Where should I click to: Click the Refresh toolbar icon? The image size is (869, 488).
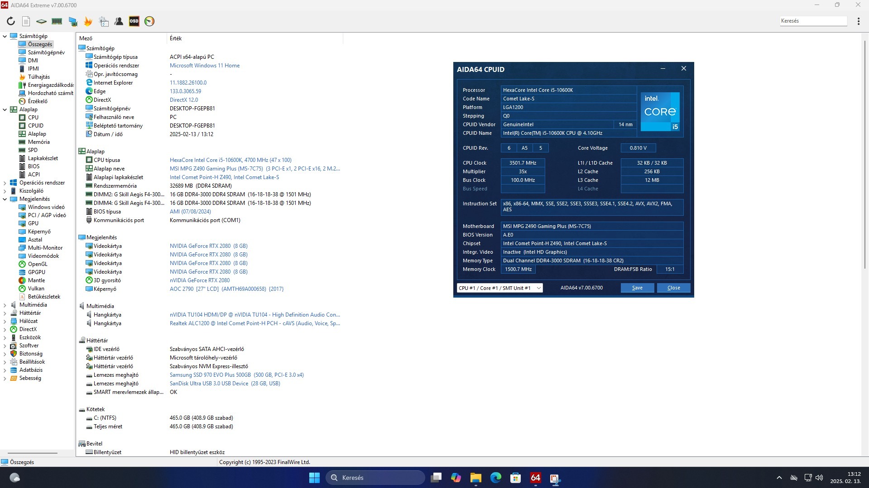pyautogui.click(x=11, y=21)
